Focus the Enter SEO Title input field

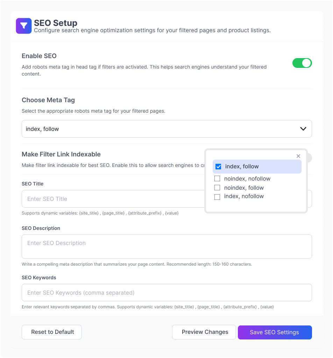[x=112, y=199]
